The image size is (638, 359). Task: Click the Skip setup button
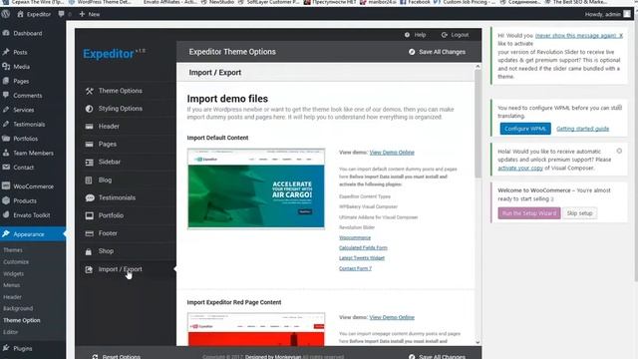coord(579,213)
